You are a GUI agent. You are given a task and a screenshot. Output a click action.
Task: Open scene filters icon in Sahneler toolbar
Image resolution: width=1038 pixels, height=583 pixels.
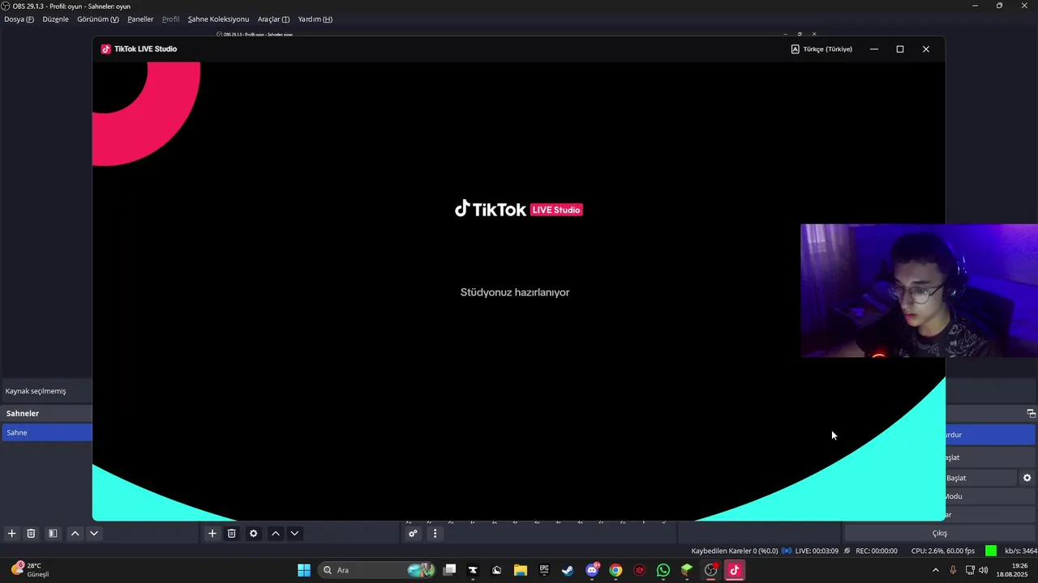click(53, 534)
